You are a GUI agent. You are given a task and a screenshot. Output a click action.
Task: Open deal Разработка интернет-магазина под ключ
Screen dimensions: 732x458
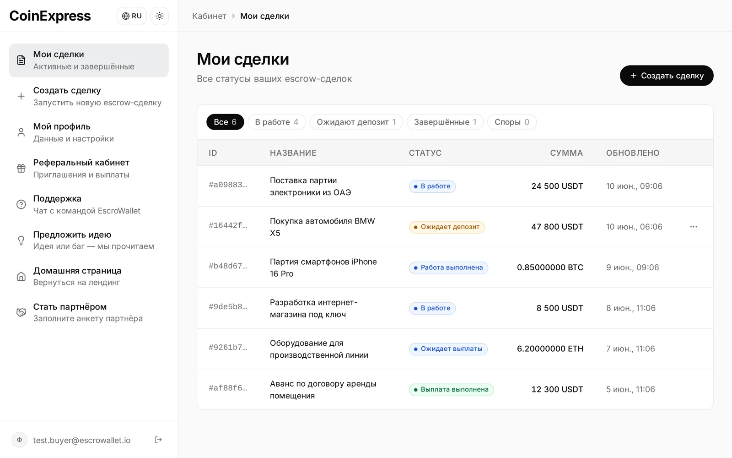point(314,308)
